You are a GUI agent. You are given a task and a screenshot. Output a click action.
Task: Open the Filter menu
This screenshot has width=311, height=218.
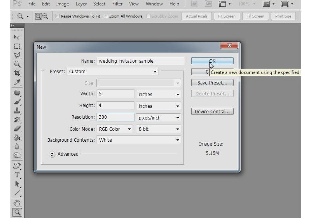click(x=117, y=4)
